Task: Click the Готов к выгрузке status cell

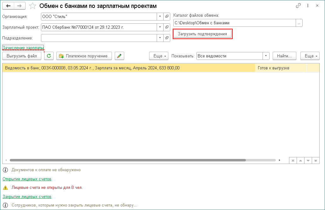Action: coord(281,68)
